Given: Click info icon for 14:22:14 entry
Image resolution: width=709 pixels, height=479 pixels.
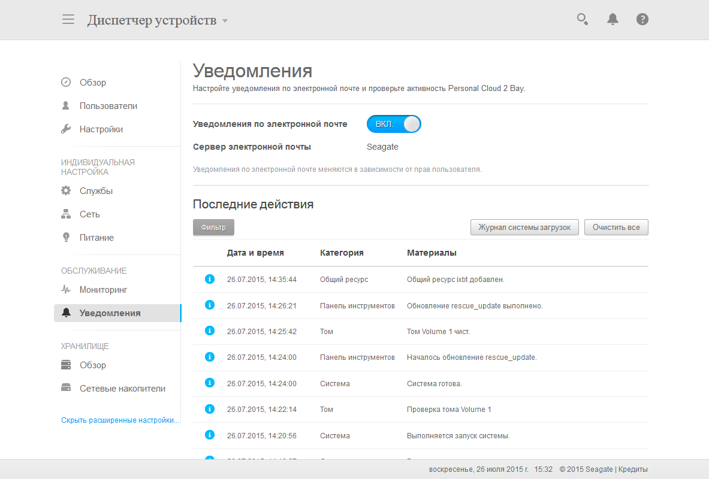Looking at the screenshot, I should [x=210, y=409].
